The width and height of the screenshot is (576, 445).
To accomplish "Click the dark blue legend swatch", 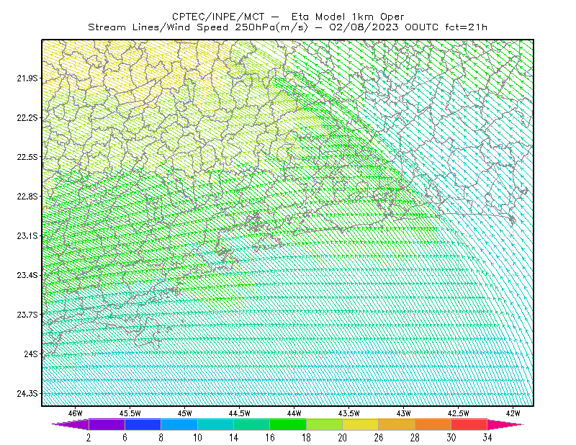I will pyautogui.click(x=143, y=424).
